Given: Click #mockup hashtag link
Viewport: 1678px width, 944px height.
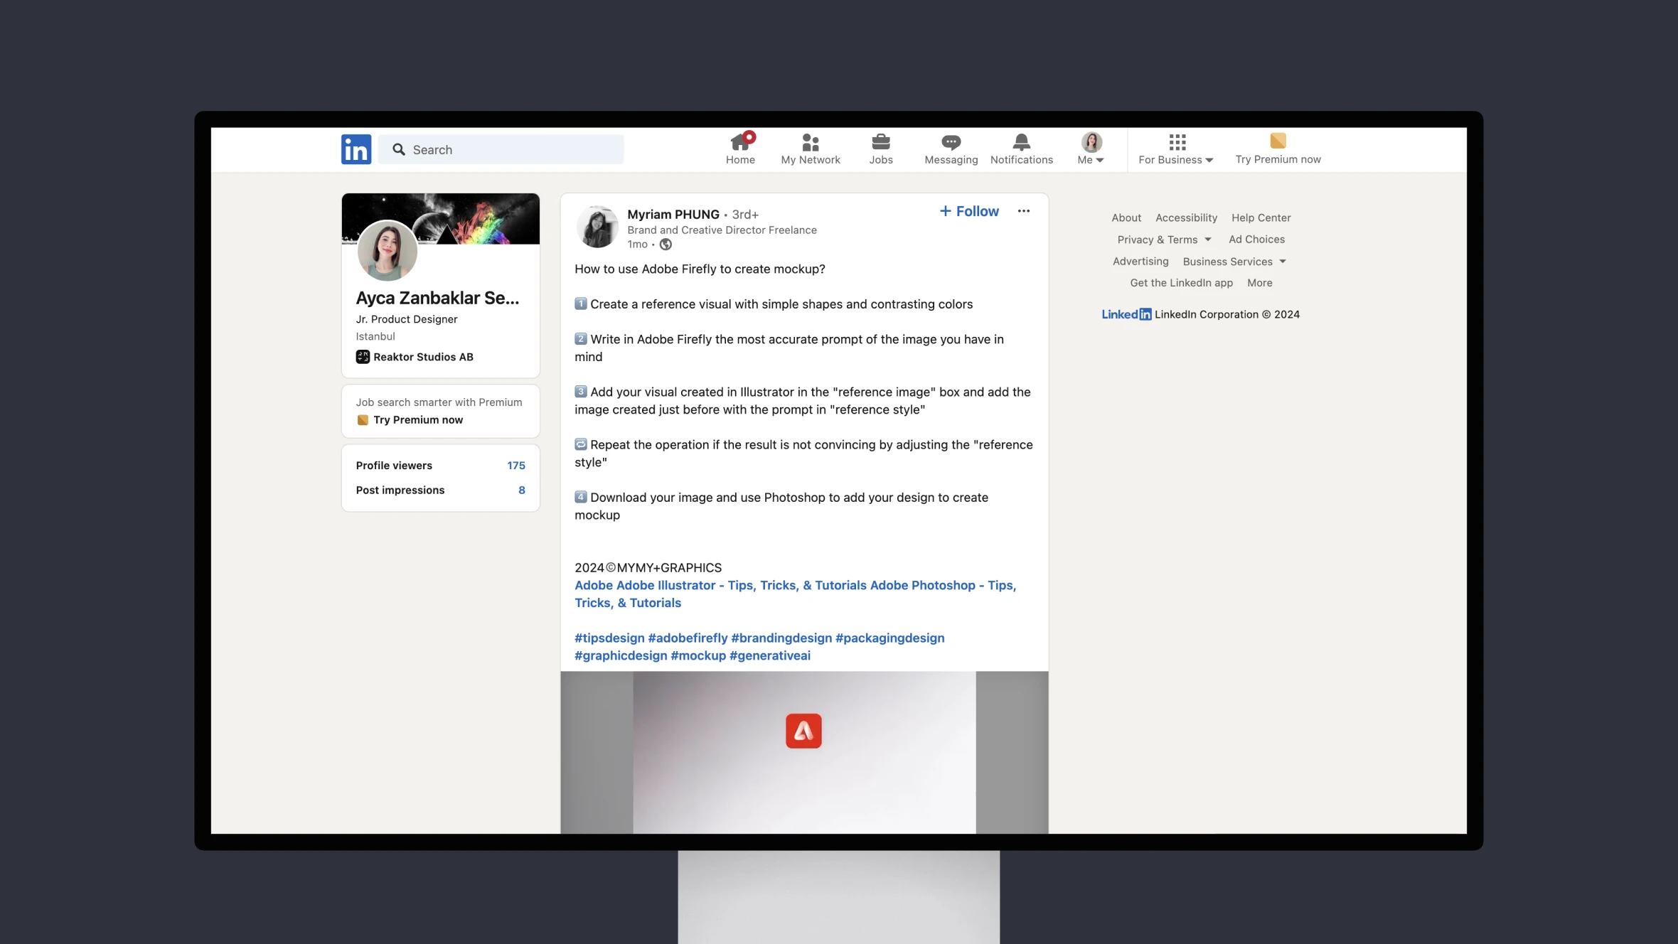Looking at the screenshot, I should click(698, 655).
